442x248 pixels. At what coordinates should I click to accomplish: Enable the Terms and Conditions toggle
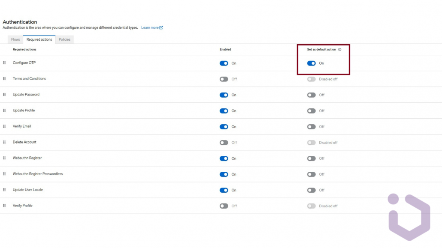pyautogui.click(x=224, y=79)
